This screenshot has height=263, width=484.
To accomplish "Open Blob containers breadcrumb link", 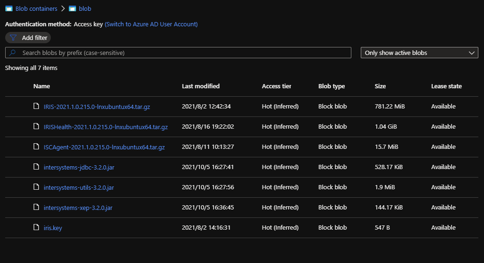I will (36, 8).
